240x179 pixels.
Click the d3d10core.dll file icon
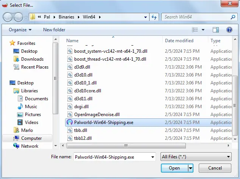tap(70, 91)
